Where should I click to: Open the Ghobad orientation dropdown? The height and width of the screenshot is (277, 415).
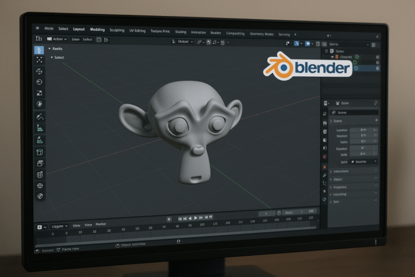(183, 42)
